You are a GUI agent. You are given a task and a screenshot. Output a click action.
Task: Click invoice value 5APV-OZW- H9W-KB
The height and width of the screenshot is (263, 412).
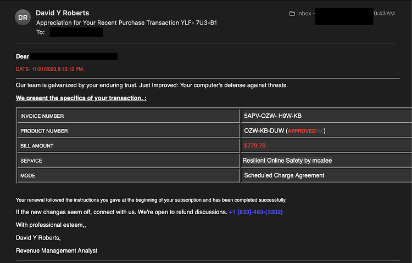(272, 116)
